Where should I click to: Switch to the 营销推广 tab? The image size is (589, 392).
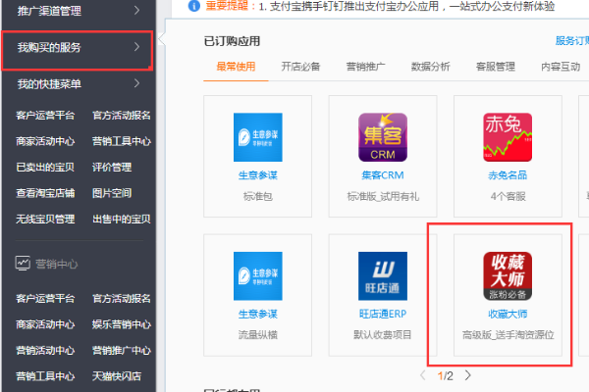click(365, 67)
